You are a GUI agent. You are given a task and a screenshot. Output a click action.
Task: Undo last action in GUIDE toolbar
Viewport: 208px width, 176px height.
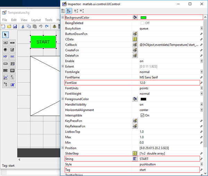tap(41, 26)
